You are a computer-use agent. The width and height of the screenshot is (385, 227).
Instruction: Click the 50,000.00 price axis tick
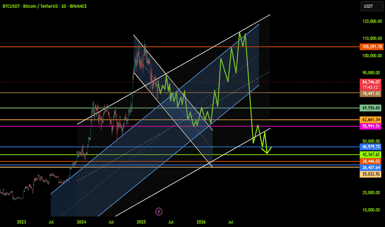372,141
